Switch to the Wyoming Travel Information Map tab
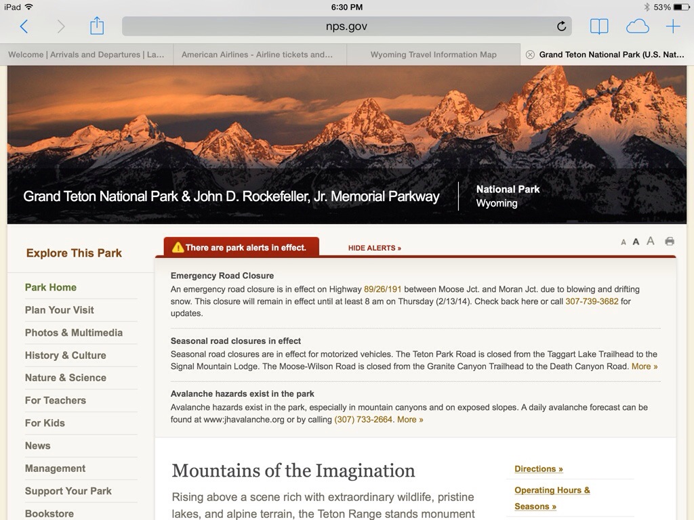The image size is (694, 520). (433, 55)
